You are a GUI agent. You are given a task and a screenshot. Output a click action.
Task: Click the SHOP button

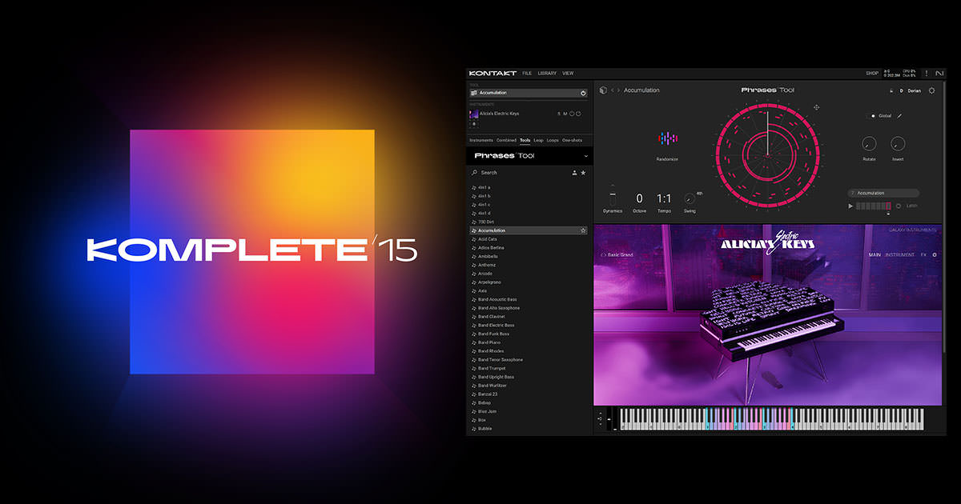coord(872,74)
